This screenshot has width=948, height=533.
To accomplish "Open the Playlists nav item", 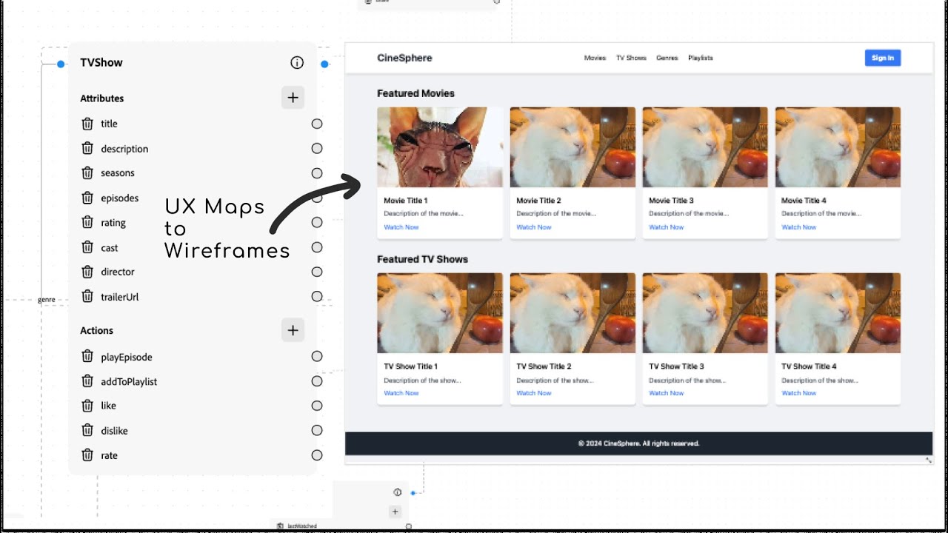I will click(x=701, y=58).
